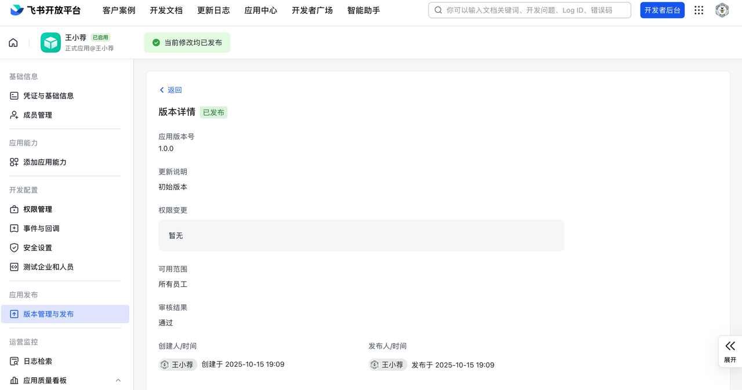Open 凭证与基础信息 in sidebar

pyautogui.click(x=48, y=96)
